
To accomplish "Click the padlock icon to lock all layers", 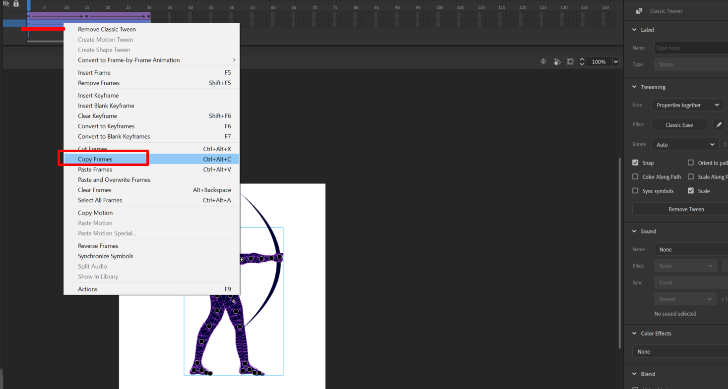I will [16, 3].
